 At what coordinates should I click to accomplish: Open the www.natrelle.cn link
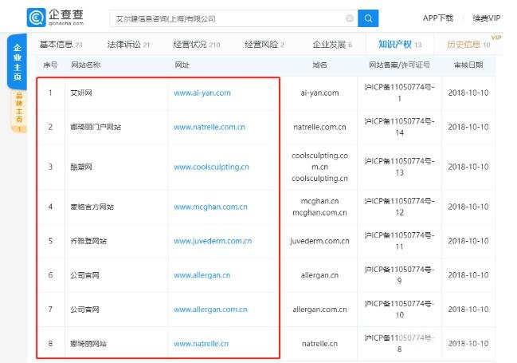click(201, 344)
